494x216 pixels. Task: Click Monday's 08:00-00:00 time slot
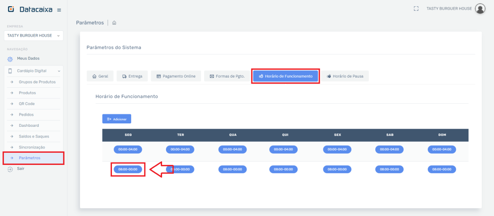[128, 169]
